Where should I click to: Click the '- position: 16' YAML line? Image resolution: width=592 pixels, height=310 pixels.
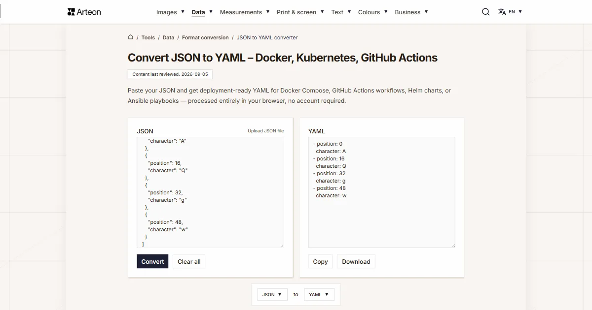pos(329,158)
